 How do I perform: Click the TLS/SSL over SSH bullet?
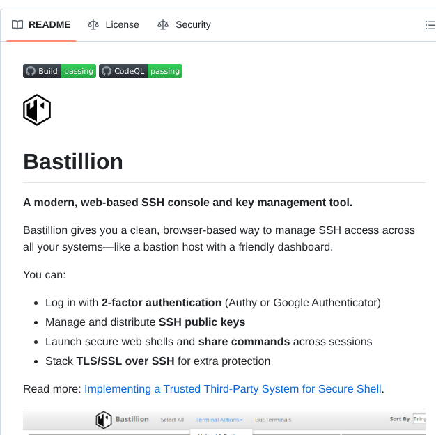(157, 361)
